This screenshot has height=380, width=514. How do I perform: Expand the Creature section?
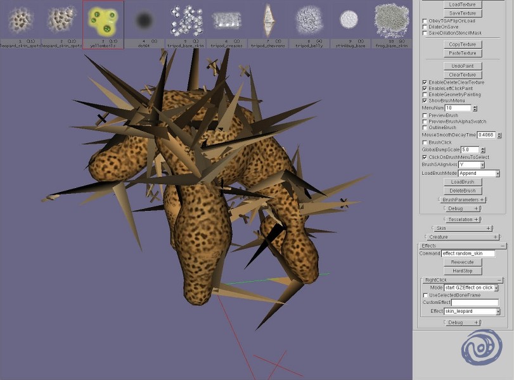(463, 237)
